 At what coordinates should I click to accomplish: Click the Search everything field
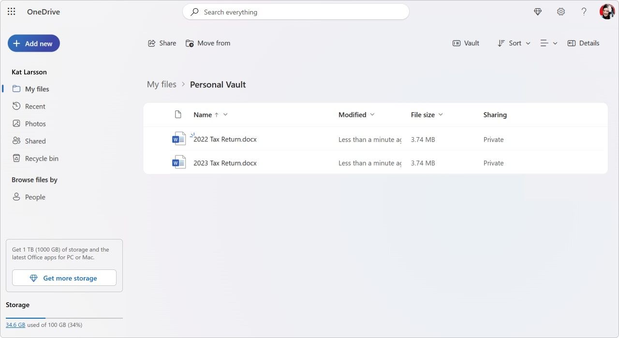pyautogui.click(x=296, y=12)
